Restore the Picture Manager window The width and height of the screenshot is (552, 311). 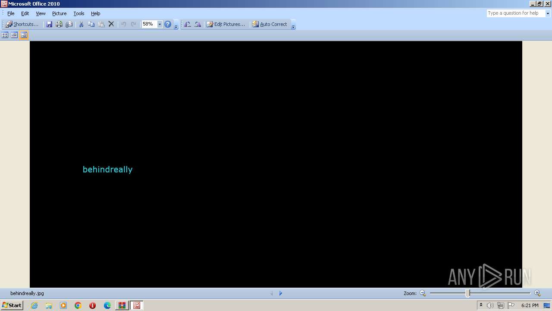coord(539,4)
